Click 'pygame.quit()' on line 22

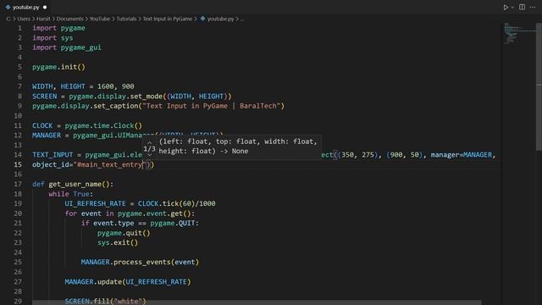[x=124, y=233]
